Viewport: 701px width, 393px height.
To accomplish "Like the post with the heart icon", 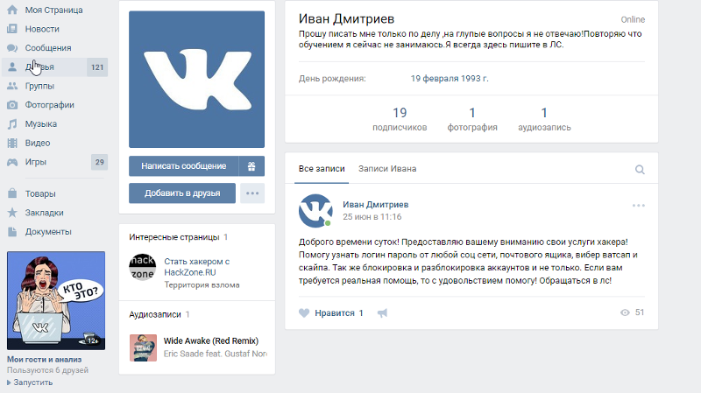I will (304, 313).
